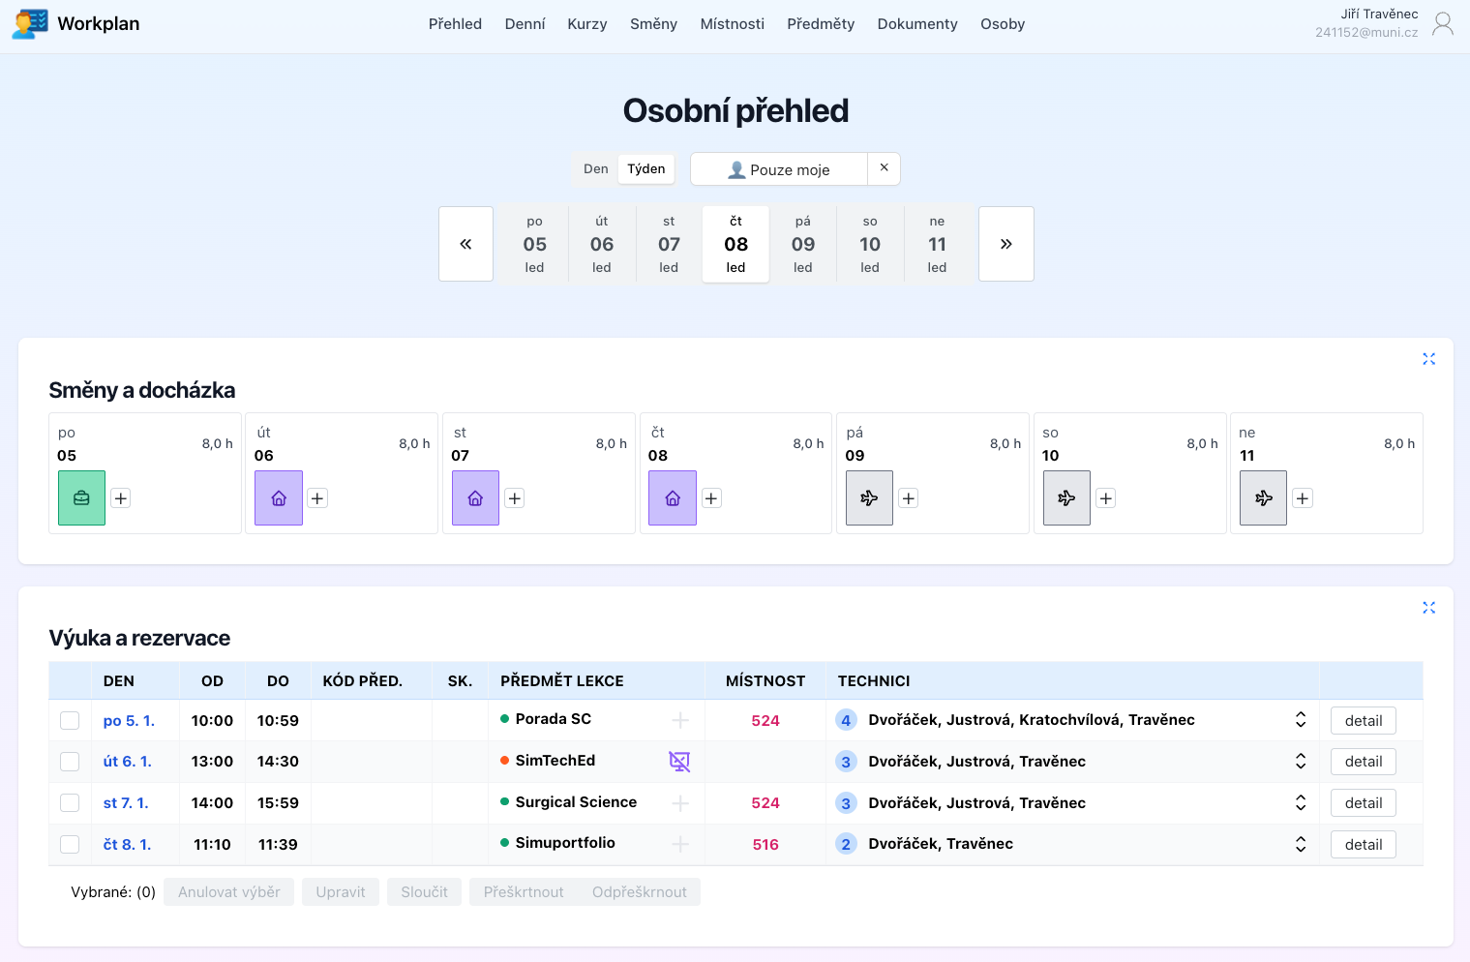Open the Pouze moje filter dropdown
1470x962 pixels.
point(779,169)
